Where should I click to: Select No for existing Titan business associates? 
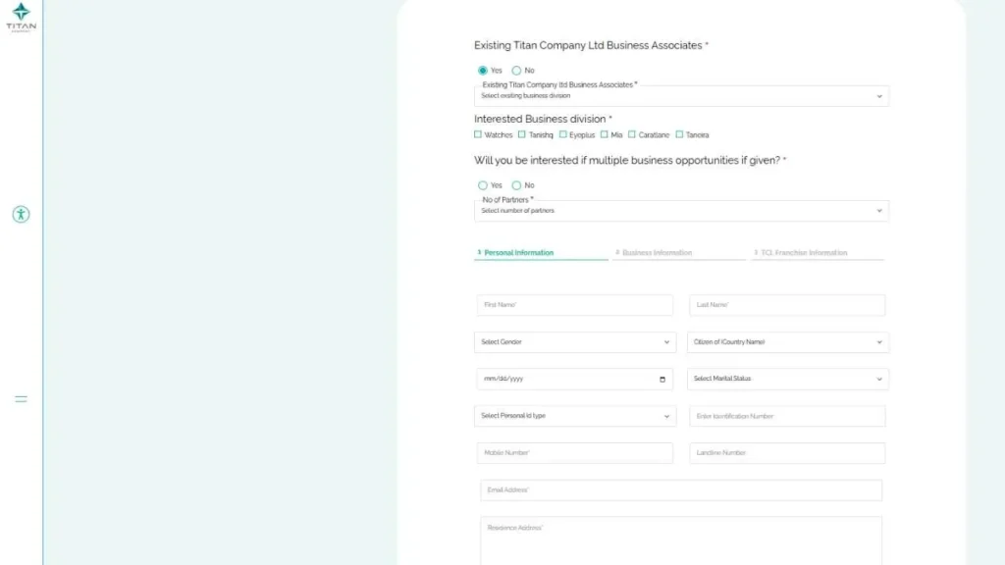point(516,71)
